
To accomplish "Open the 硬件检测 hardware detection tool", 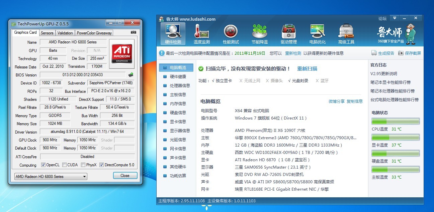I will click(x=173, y=34).
